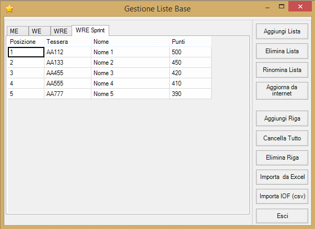The width and height of the screenshot is (315, 229).
Task: Select cell Nome 2
Action: (130, 63)
